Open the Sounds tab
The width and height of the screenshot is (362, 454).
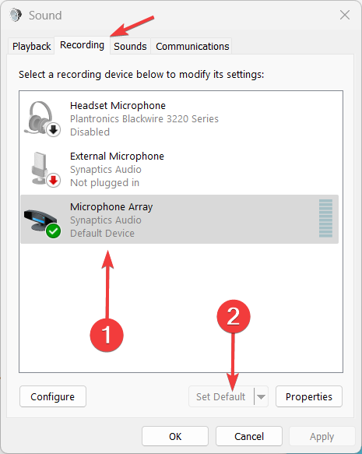130,46
